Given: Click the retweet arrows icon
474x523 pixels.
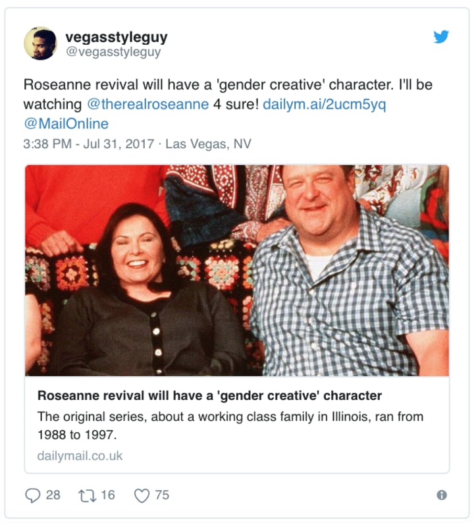Looking at the screenshot, I should coord(88,495).
